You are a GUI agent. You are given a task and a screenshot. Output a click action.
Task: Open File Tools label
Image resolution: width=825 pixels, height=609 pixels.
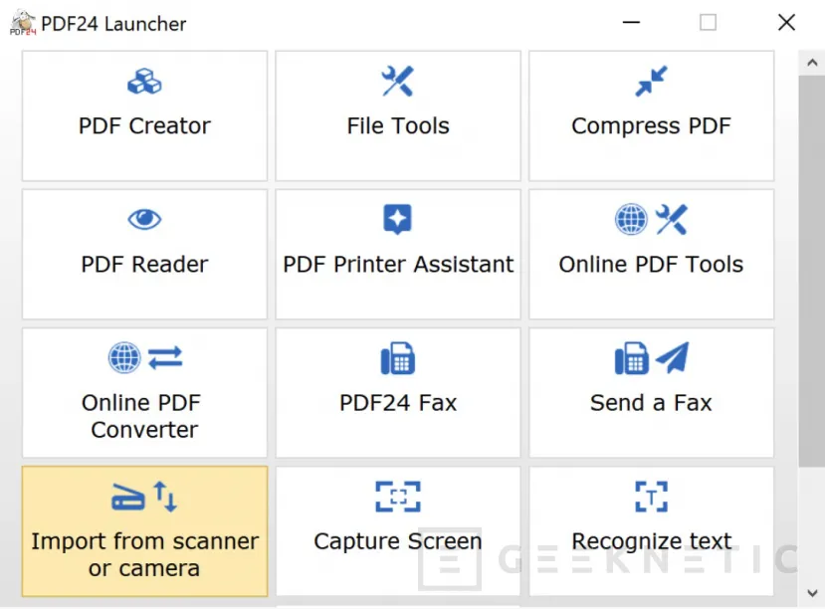(x=398, y=126)
